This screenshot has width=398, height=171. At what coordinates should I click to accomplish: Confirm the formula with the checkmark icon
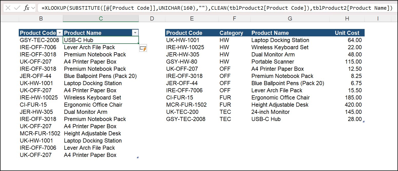click(x=17, y=8)
